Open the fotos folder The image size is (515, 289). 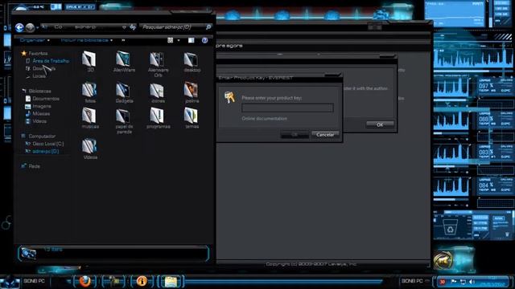tap(90, 92)
